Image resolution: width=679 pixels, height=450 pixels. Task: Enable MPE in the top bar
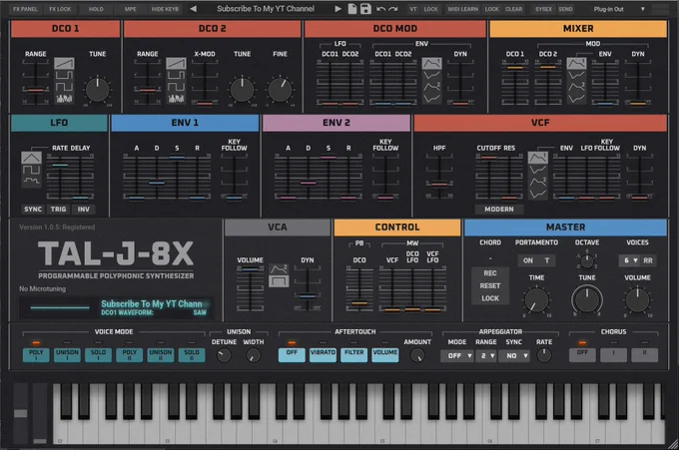tap(130, 9)
